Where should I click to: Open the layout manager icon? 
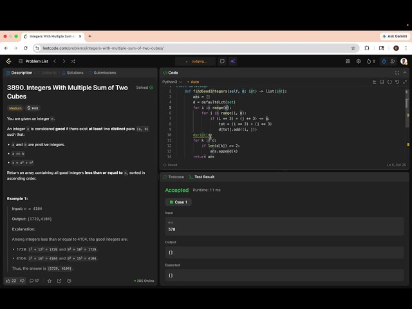coord(348,61)
